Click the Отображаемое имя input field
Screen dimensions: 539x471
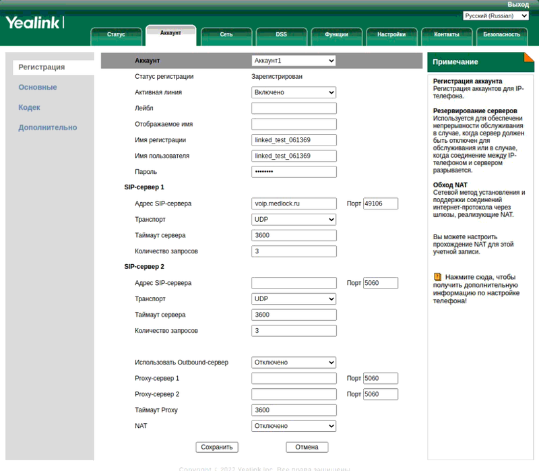click(294, 124)
